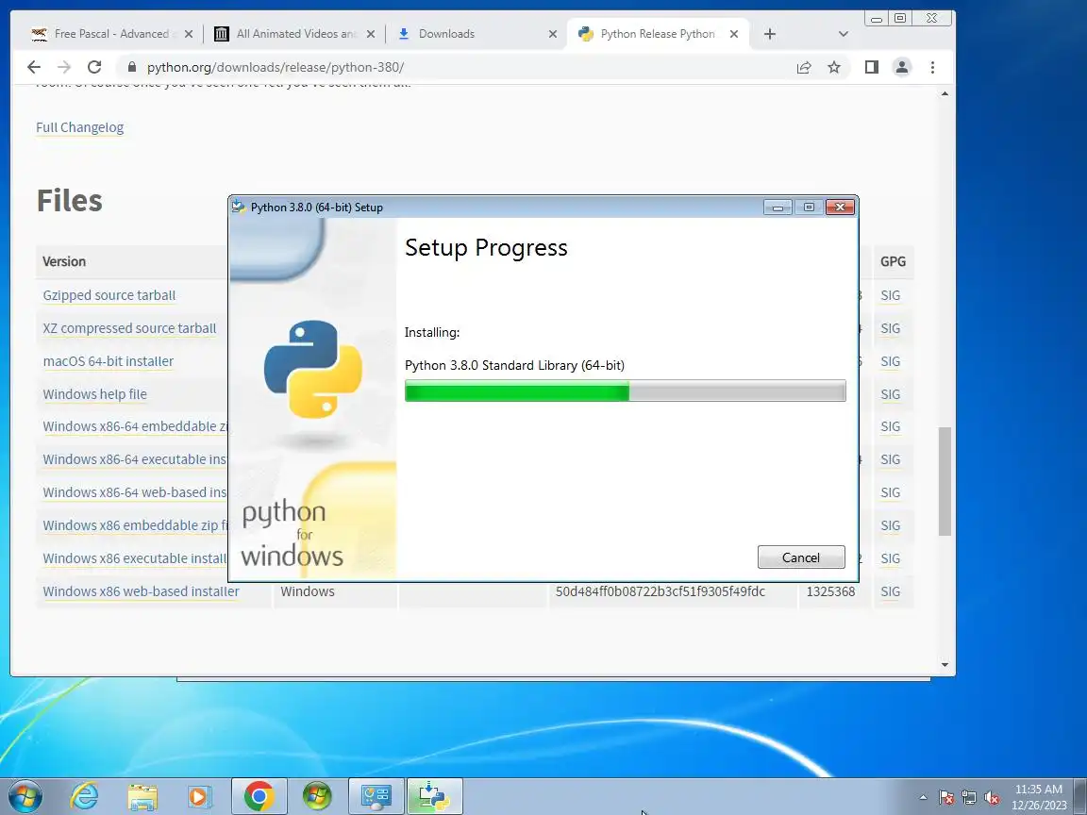Open Windows Media Player from the taskbar
1087x815 pixels.
point(199,796)
